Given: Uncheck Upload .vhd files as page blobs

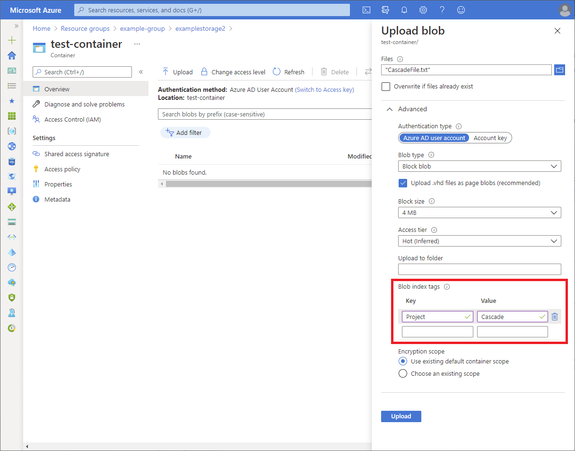Looking at the screenshot, I should pos(403,183).
